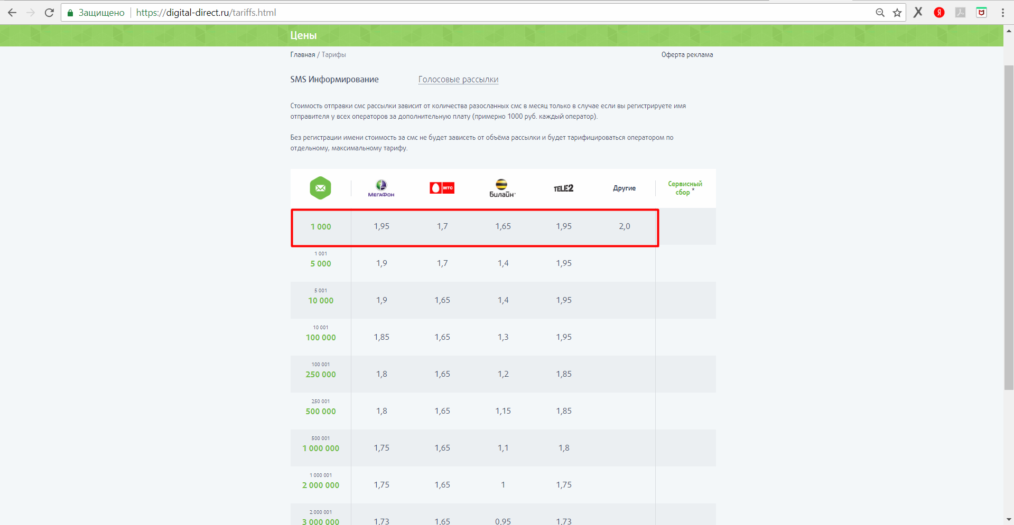Click the Сервисный сбор header

click(x=685, y=188)
